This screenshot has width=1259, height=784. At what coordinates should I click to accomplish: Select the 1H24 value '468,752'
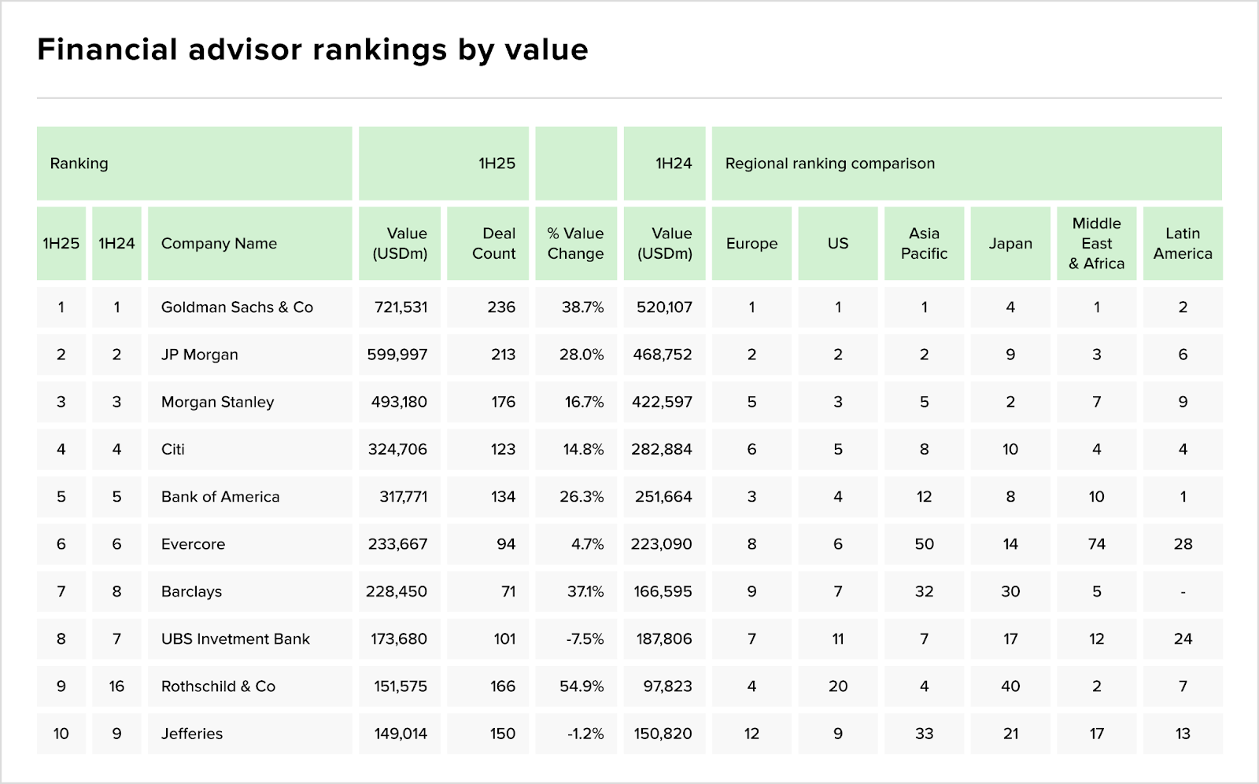click(665, 355)
